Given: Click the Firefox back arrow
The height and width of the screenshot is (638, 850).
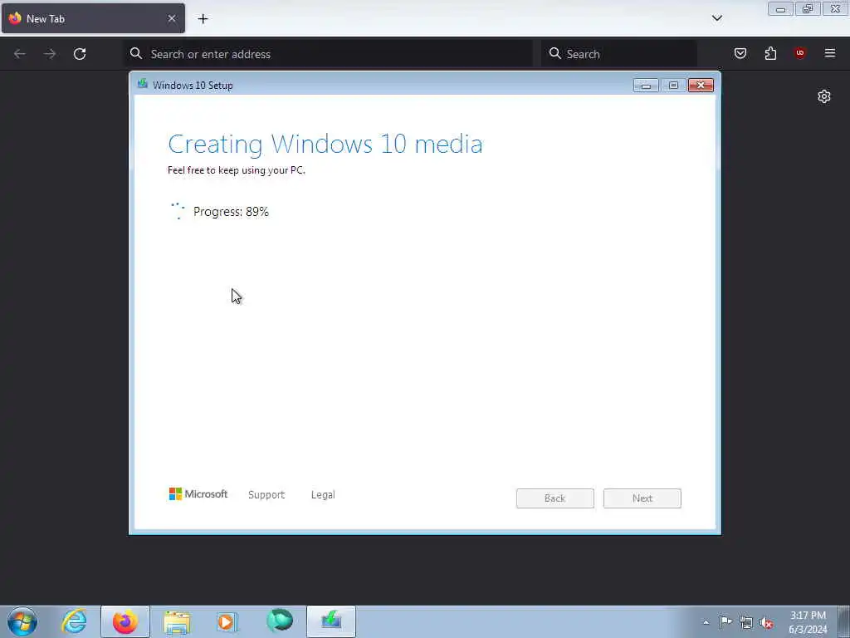Looking at the screenshot, I should point(20,54).
